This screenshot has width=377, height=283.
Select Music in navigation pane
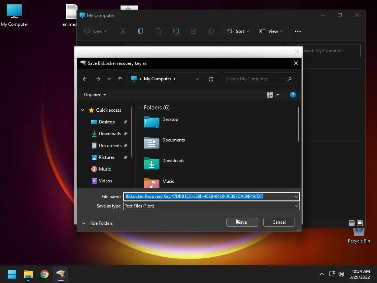click(105, 169)
